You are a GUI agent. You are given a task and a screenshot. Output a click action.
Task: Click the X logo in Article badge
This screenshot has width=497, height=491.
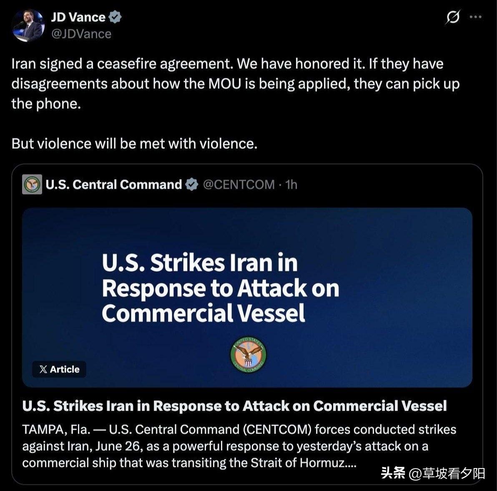tap(43, 369)
